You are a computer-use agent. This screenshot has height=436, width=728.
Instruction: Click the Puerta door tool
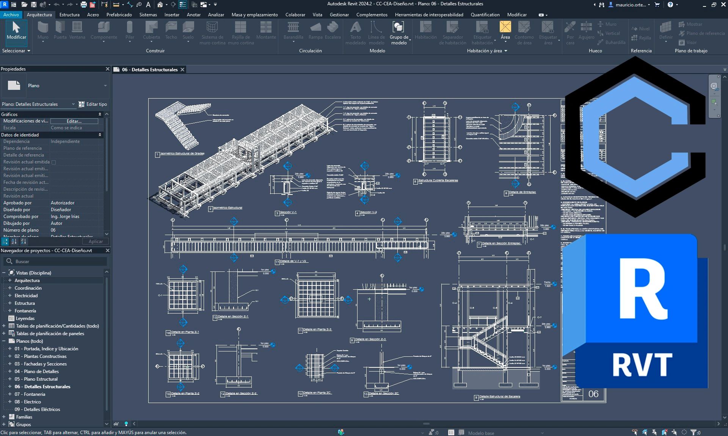60,30
